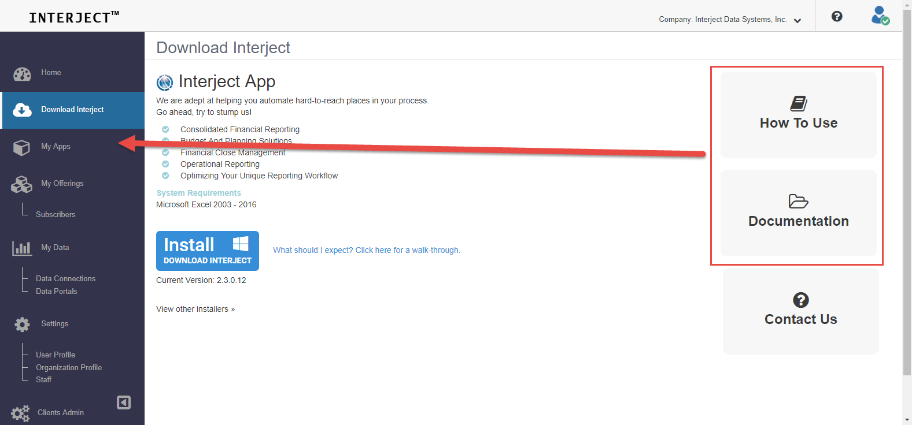Click the Contact Us question mark icon
Screen dimensions: 912x425
tap(801, 300)
